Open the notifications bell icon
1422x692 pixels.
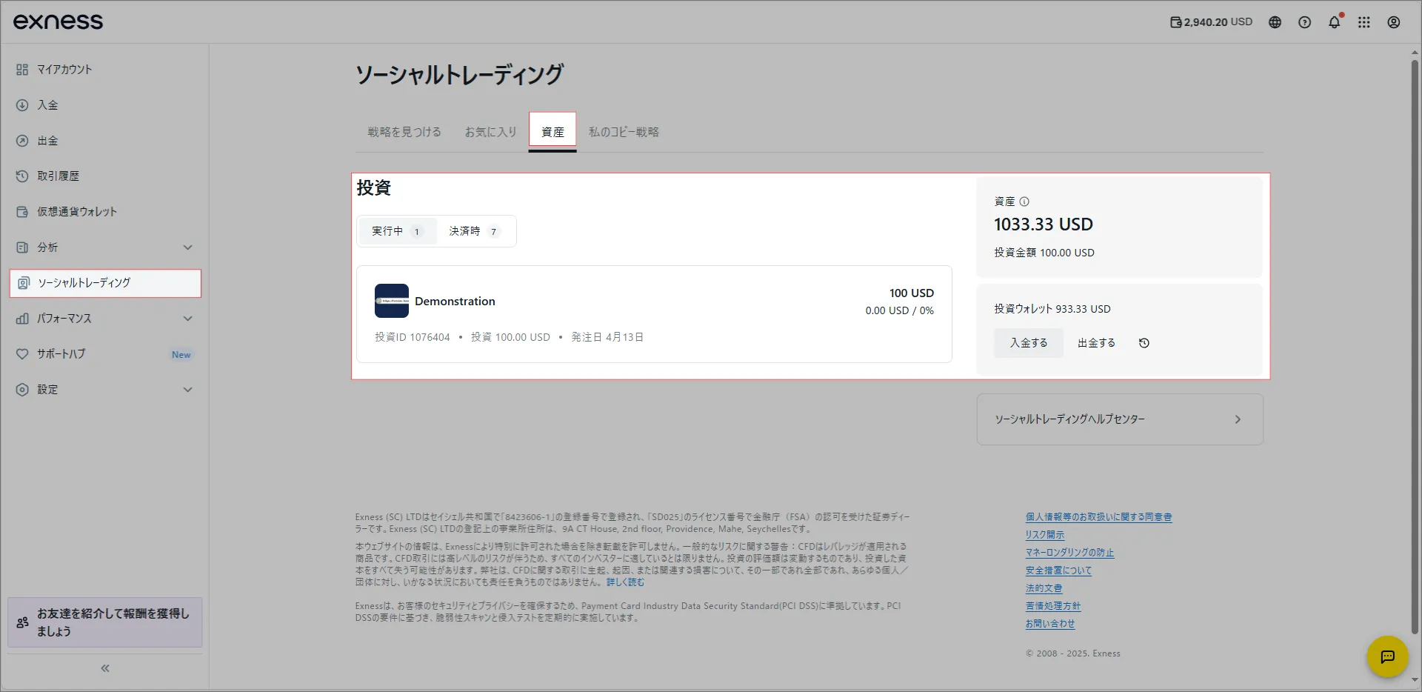coord(1334,22)
